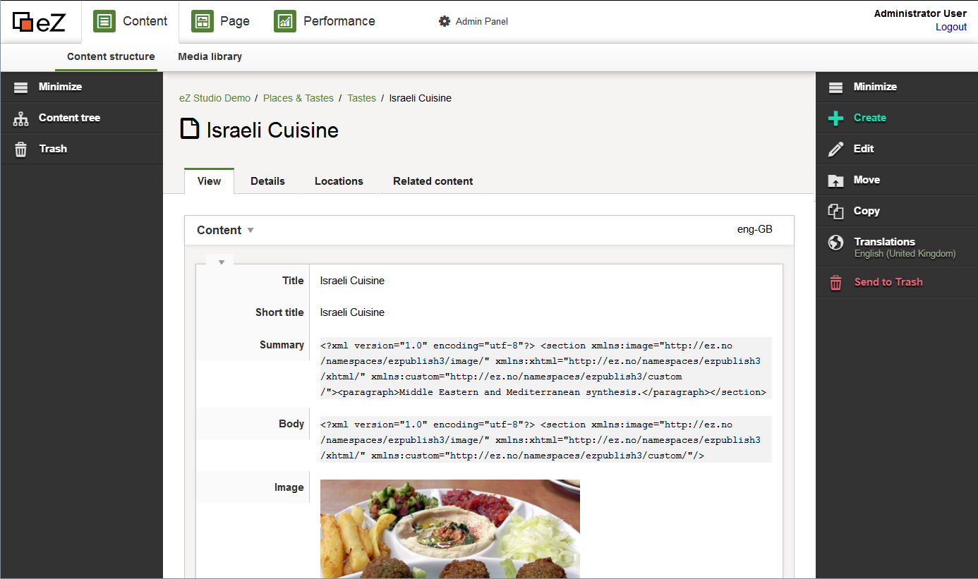The width and height of the screenshot is (978, 579).
Task: Click the Edit label in right sidebar
Action: point(864,149)
